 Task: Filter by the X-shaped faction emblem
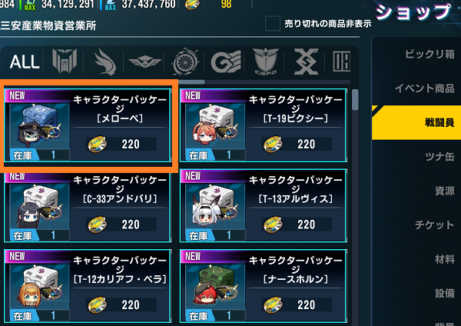click(x=306, y=62)
